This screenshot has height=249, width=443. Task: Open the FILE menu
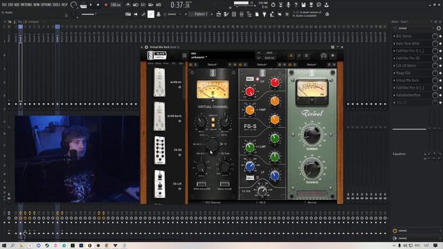(x=4, y=5)
